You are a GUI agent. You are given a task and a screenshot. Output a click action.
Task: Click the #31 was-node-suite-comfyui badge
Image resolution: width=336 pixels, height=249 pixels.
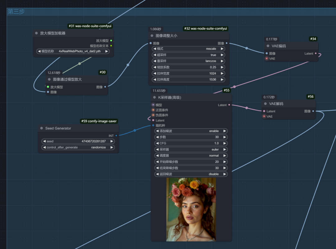click(90, 26)
